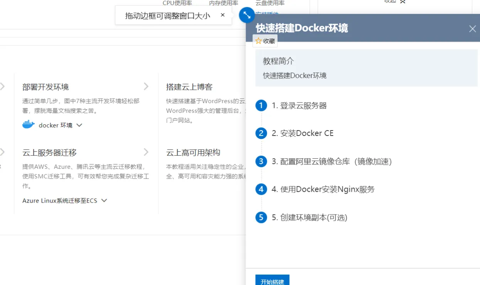
Task: Click the 云上高可用架构 heading
Action: click(x=193, y=153)
